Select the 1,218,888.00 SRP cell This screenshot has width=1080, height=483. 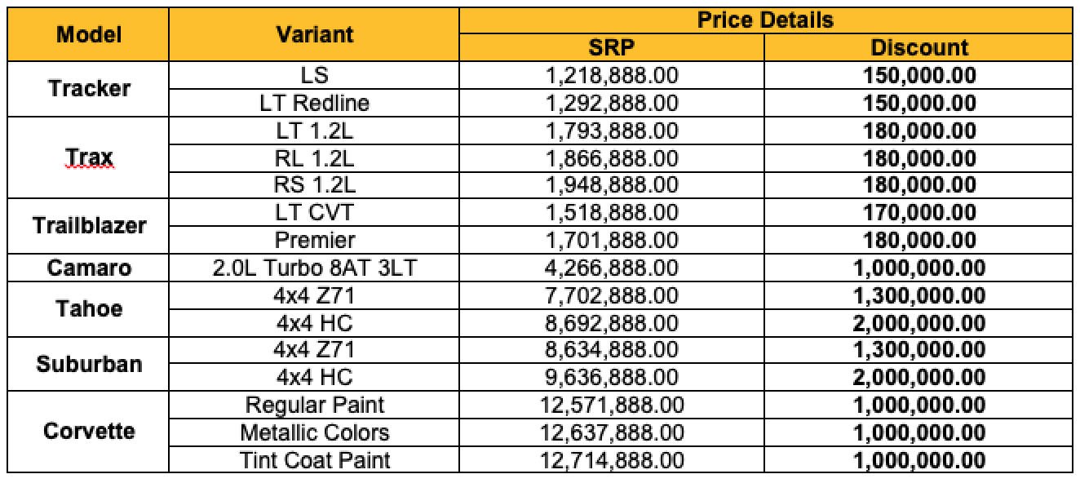coord(611,76)
